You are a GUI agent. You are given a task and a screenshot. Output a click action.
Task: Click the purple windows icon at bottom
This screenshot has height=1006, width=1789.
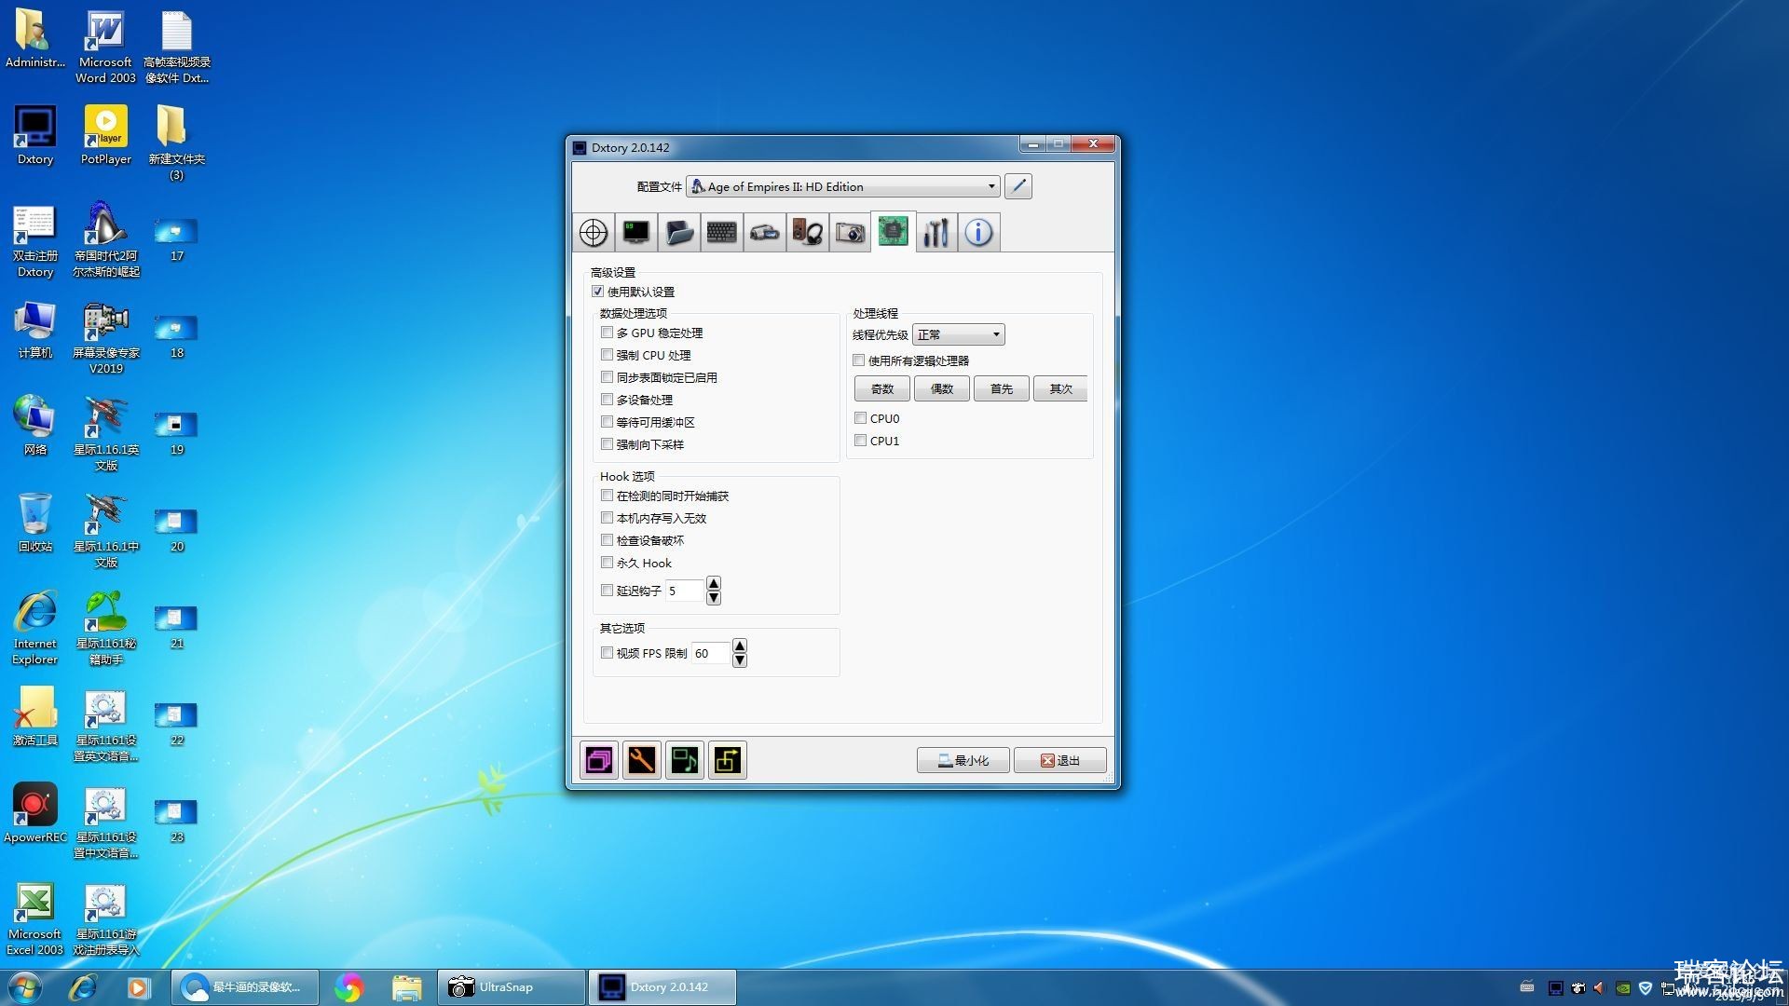599,760
